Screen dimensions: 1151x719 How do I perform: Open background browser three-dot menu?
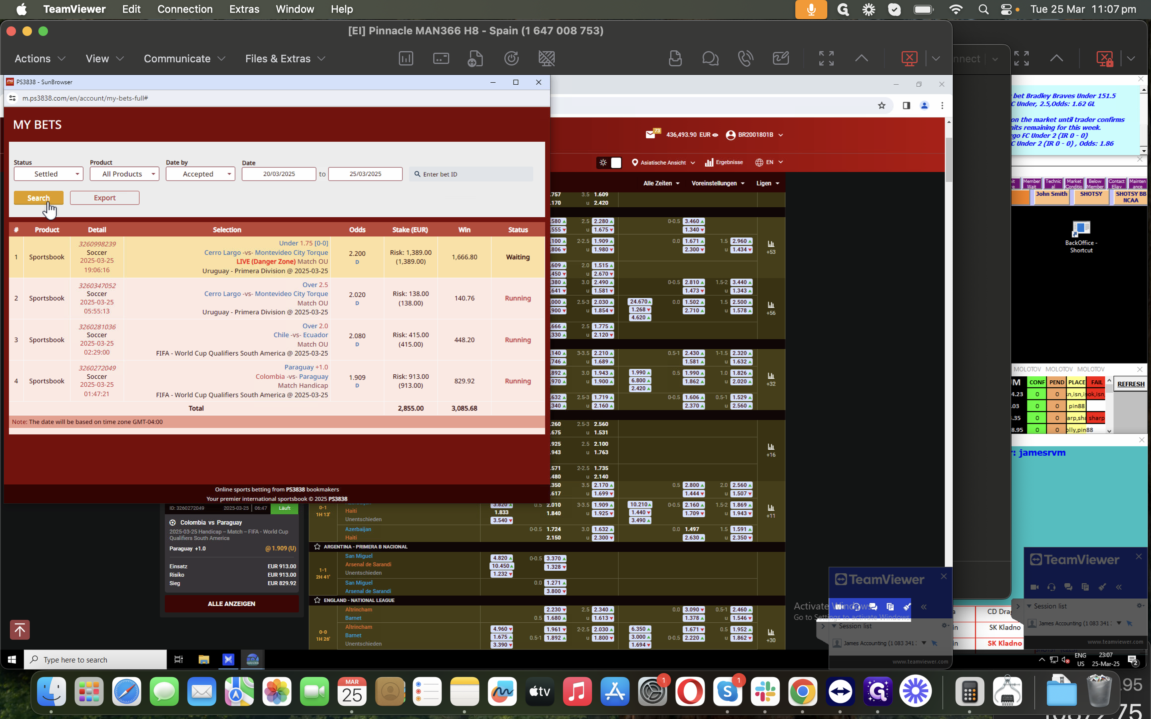coord(942,105)
